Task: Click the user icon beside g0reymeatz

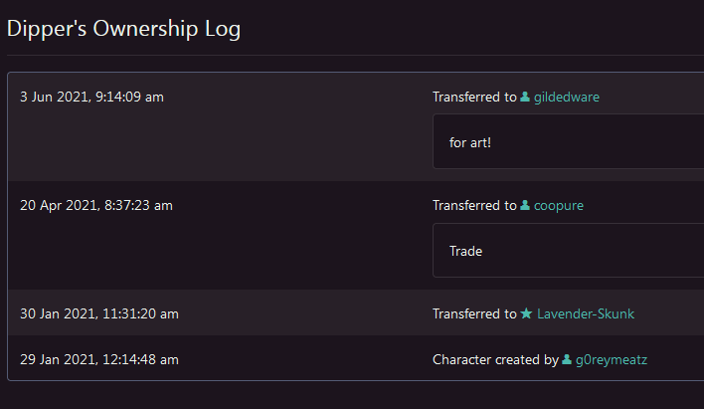Action: (567, 360)
